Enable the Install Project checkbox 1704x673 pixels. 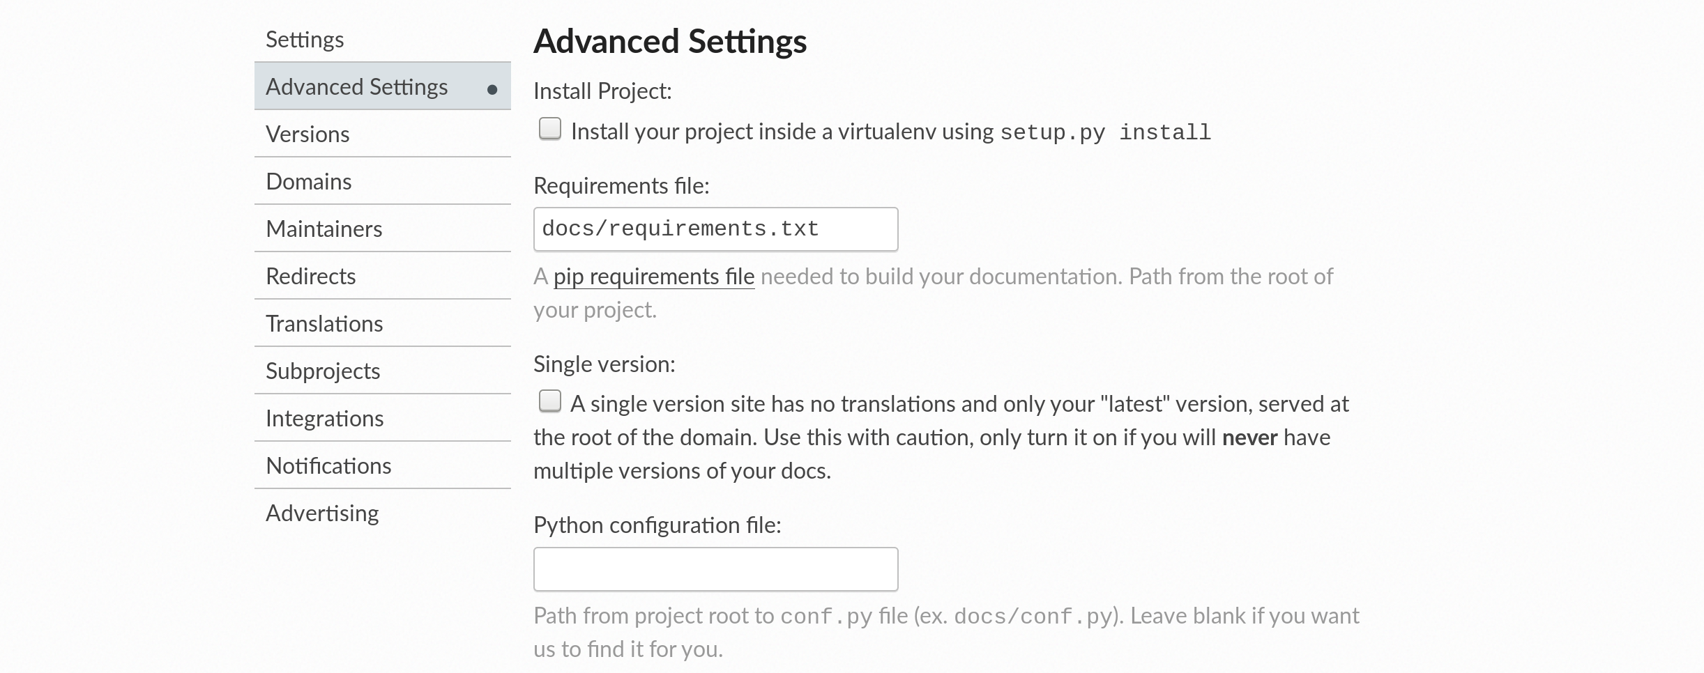coord(550,129)
